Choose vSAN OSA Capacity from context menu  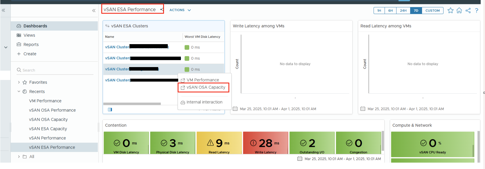point(206,87)
